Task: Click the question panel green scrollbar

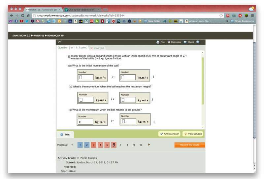Action: pos(203,81)
